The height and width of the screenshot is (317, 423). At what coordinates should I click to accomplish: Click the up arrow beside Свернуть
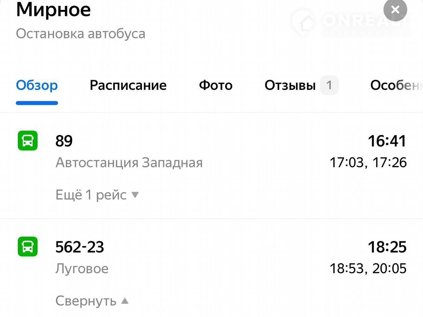coord(125,301)
